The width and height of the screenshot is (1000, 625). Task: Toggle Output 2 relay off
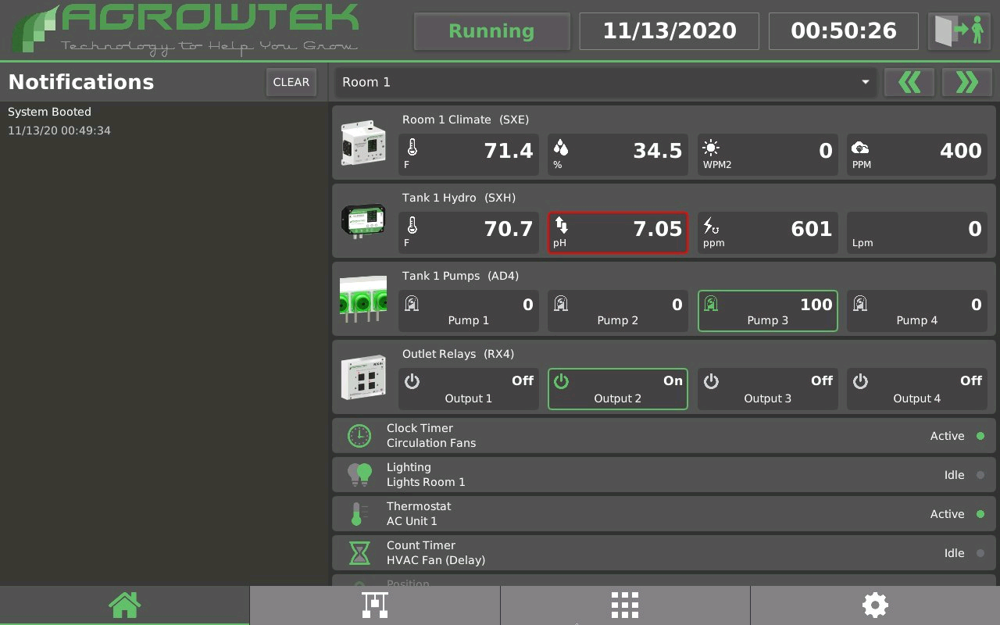click(x=617, y=389)
